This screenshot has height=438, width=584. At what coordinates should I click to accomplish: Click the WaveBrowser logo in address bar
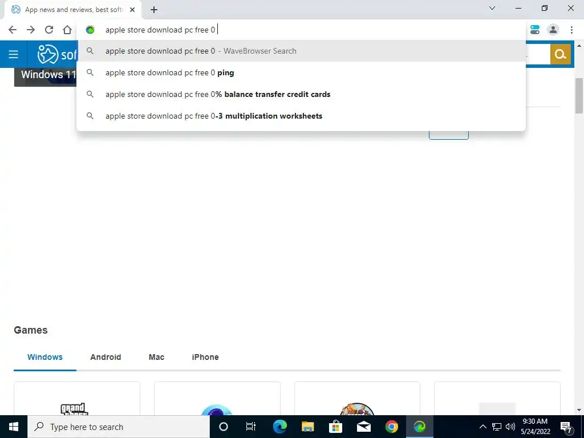90,30
